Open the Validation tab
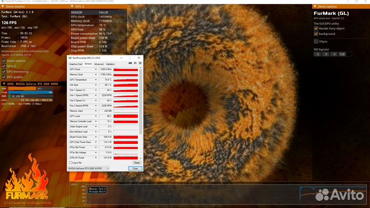The image size is (370, 208). tap(110, 64)
